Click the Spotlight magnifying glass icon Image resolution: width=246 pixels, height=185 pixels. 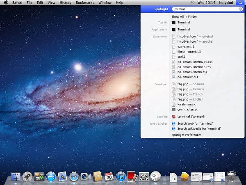(240, 2)
